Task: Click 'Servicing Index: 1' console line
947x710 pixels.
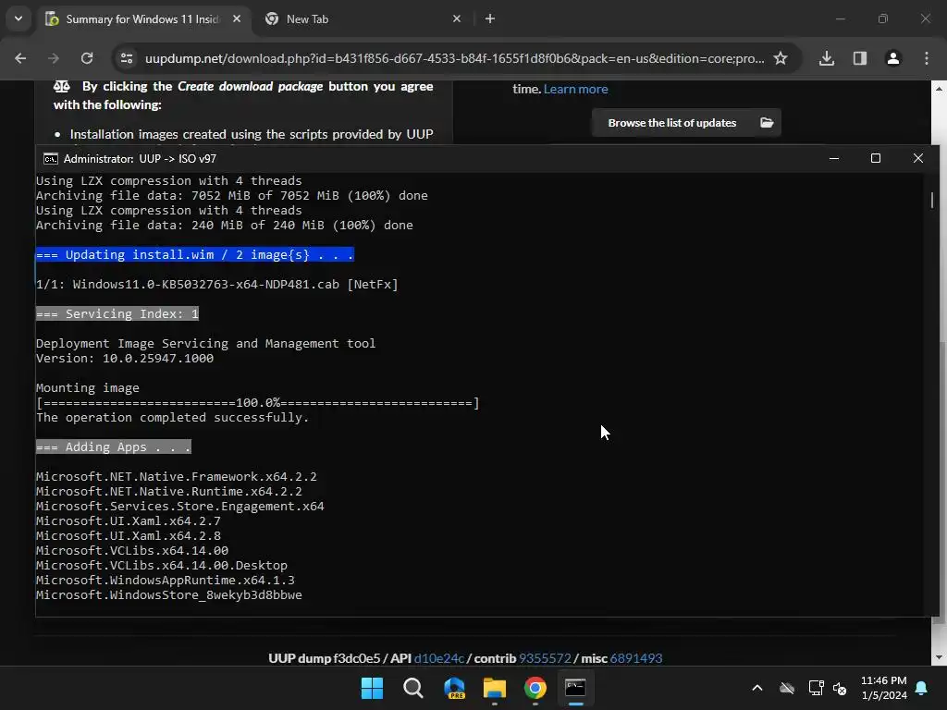Action: (x=117, y=314)
